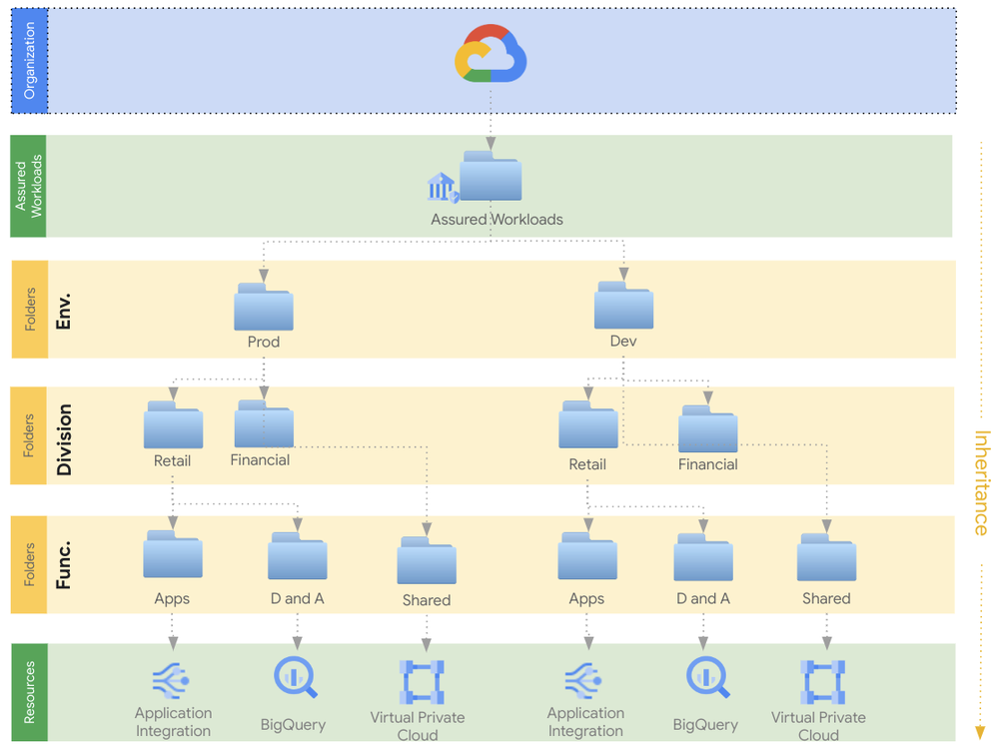Click the Assured Workloads text label
Screen dimensions: 999x753
[x=495, y=220]
